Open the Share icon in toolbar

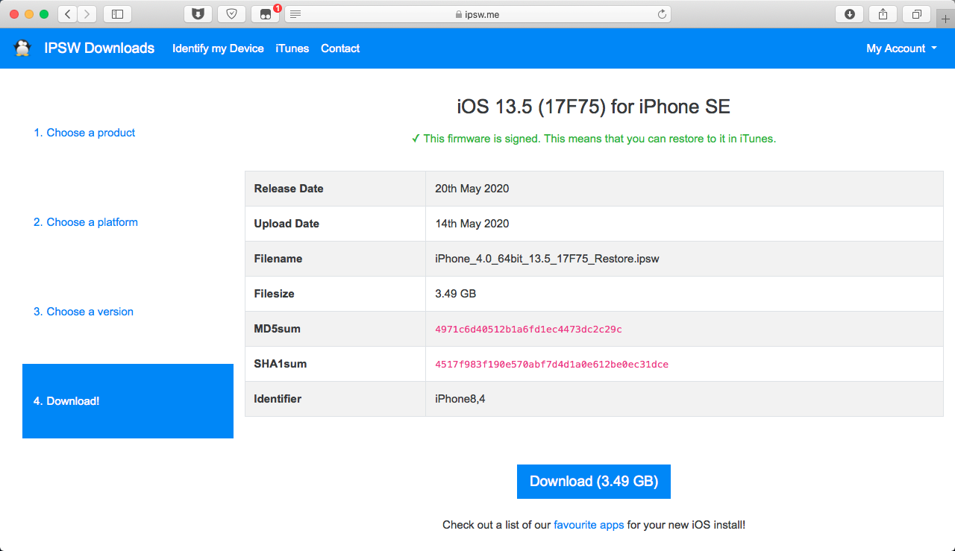click(x=883, y=13)
